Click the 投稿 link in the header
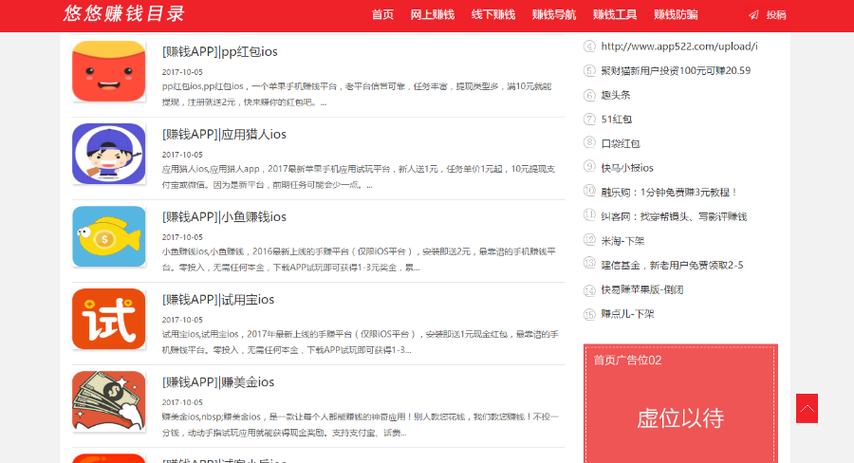This screenshot has width=854, height=463. tap(776, 15)
